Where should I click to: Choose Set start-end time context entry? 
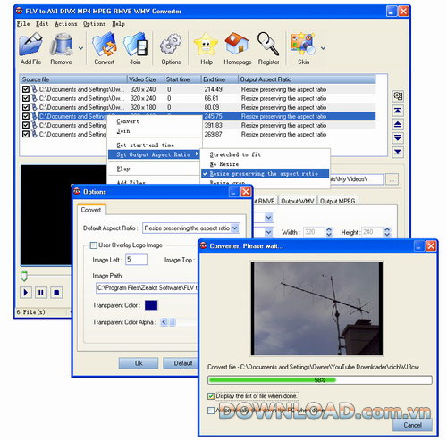click(155, 145)
